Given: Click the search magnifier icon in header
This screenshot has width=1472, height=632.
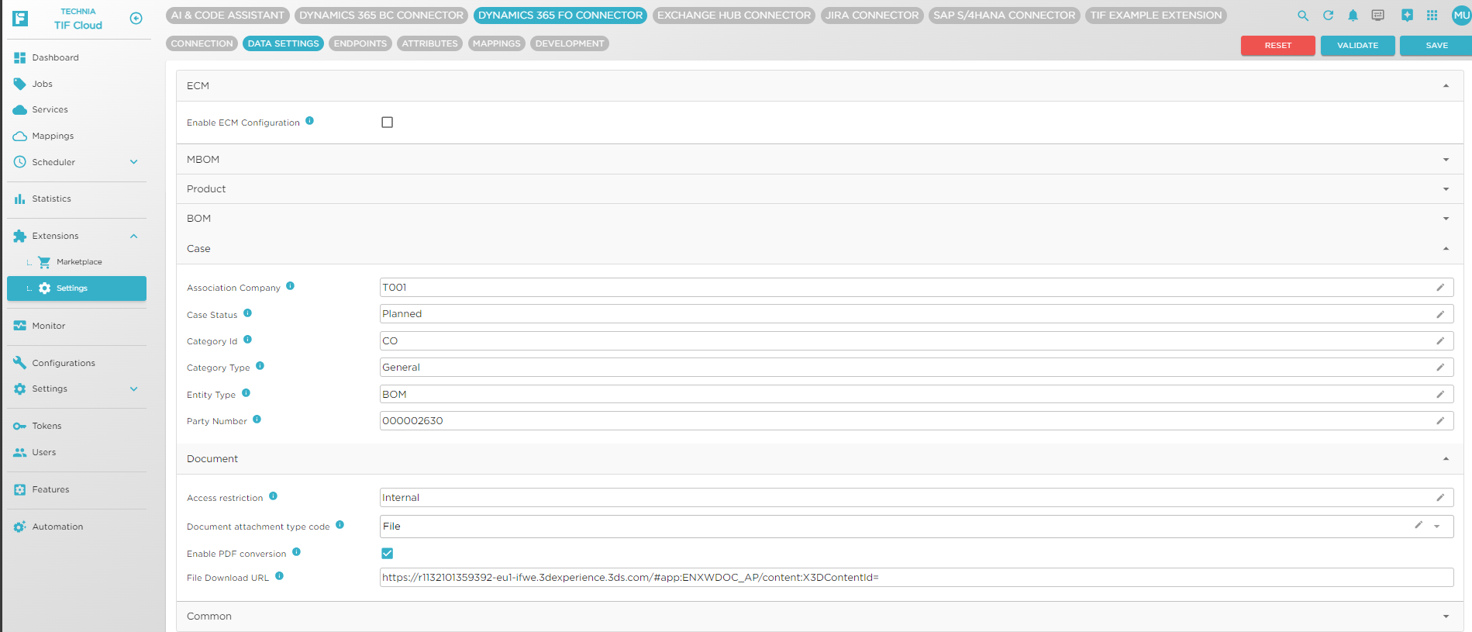Looking at the screenshot, I should point(1303,16).
